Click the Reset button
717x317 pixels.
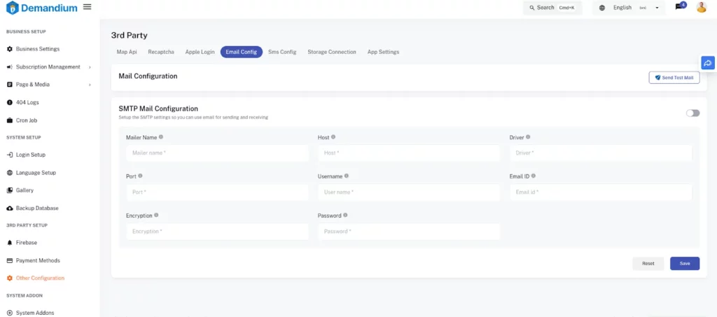click(648, 264)
